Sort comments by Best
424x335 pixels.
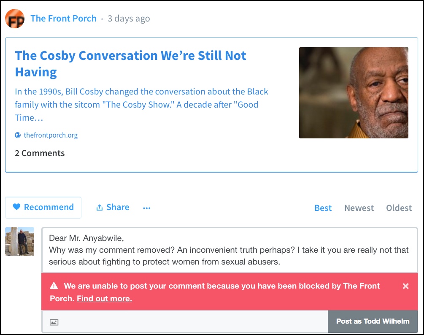(323, 208)
